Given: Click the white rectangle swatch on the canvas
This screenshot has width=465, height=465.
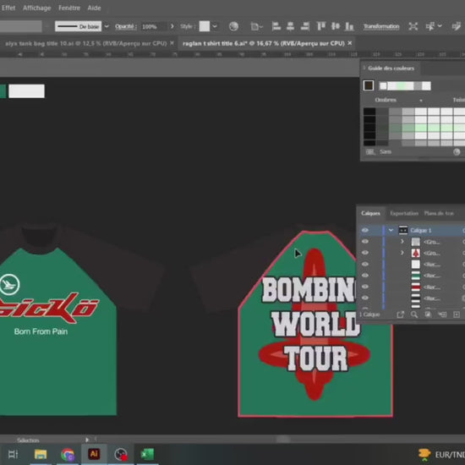Looking at the screenshot, I should (x=27, y=91).
